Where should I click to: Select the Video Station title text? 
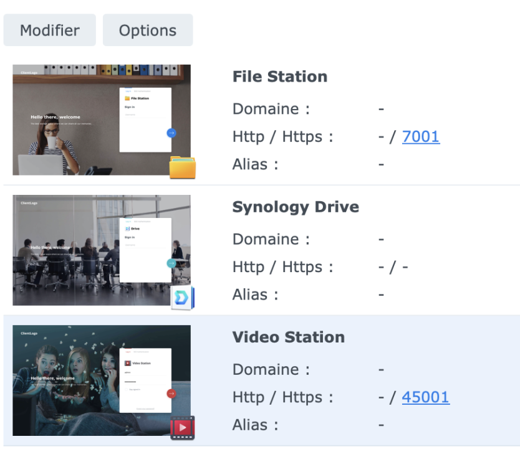tap(289, 337)
